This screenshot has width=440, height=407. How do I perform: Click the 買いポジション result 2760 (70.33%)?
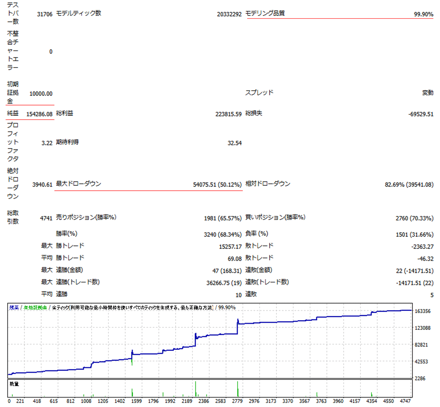[414, 218]
